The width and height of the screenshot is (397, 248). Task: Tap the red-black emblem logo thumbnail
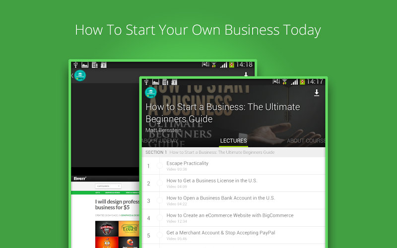click(x=107, y=229)
